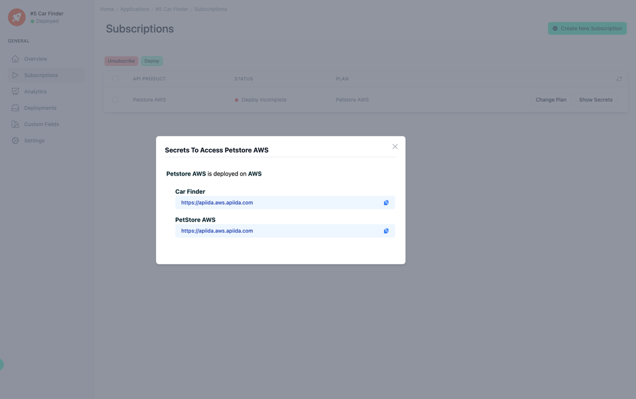The image size is (636, 399).
Task: Click the Custom Fields sidebar icon
Action: (x=15, y=124)
